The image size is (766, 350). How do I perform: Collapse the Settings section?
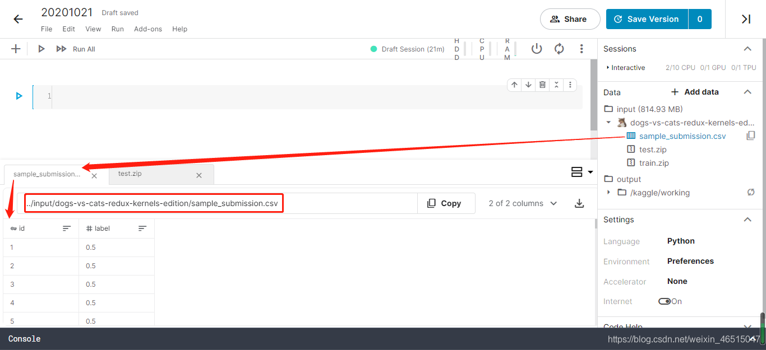click(747, 220)
